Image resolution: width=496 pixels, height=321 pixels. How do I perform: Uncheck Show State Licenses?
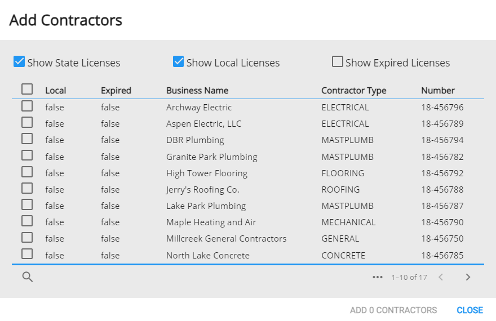point(19,61)
